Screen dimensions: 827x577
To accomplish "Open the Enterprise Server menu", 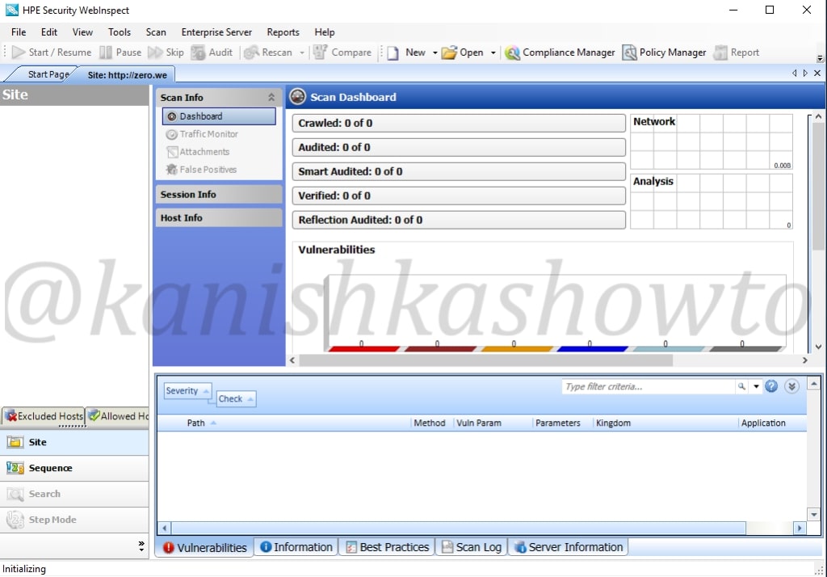I will click(216, 32).
